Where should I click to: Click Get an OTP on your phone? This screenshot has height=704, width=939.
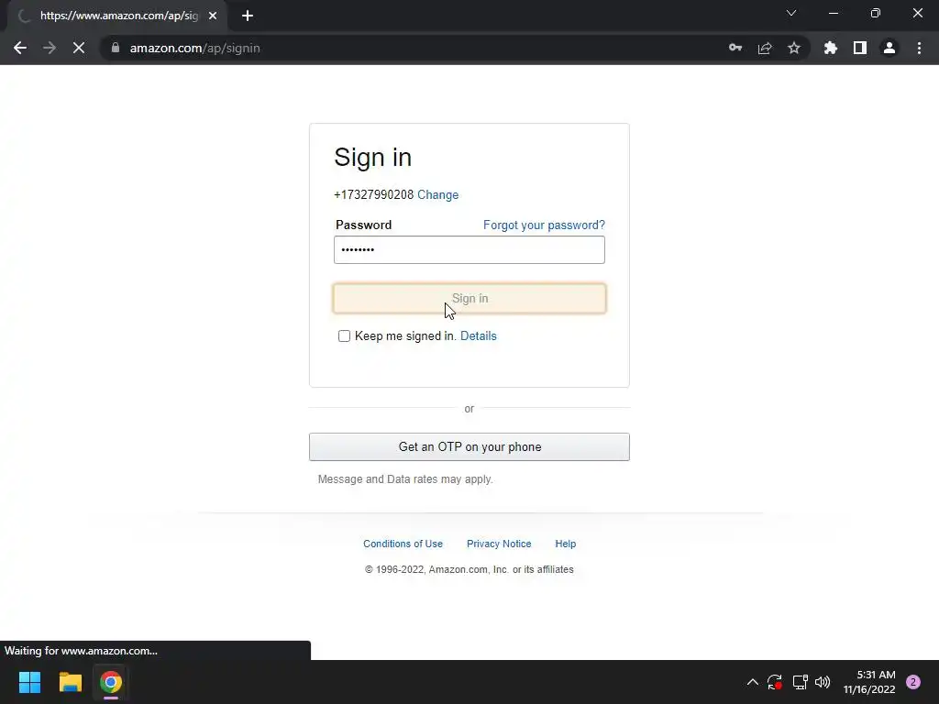pos(469,446)
